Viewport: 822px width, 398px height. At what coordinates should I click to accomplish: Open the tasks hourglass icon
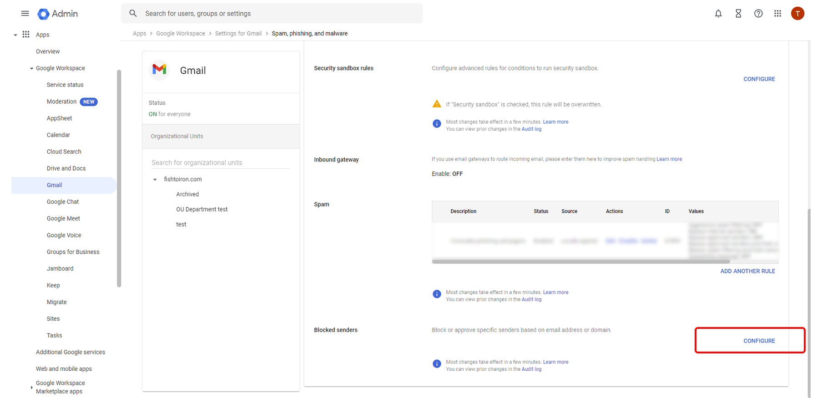coord(738,14)
